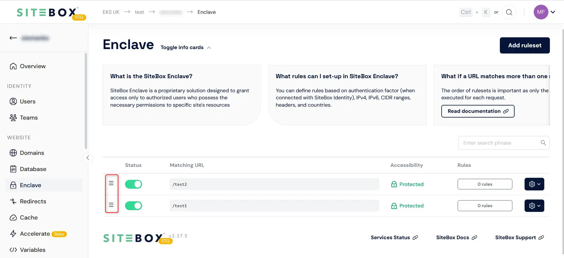Click the /test1 matching URL field
This screenshot has height=258, width=564.
[x=274, y=206]
